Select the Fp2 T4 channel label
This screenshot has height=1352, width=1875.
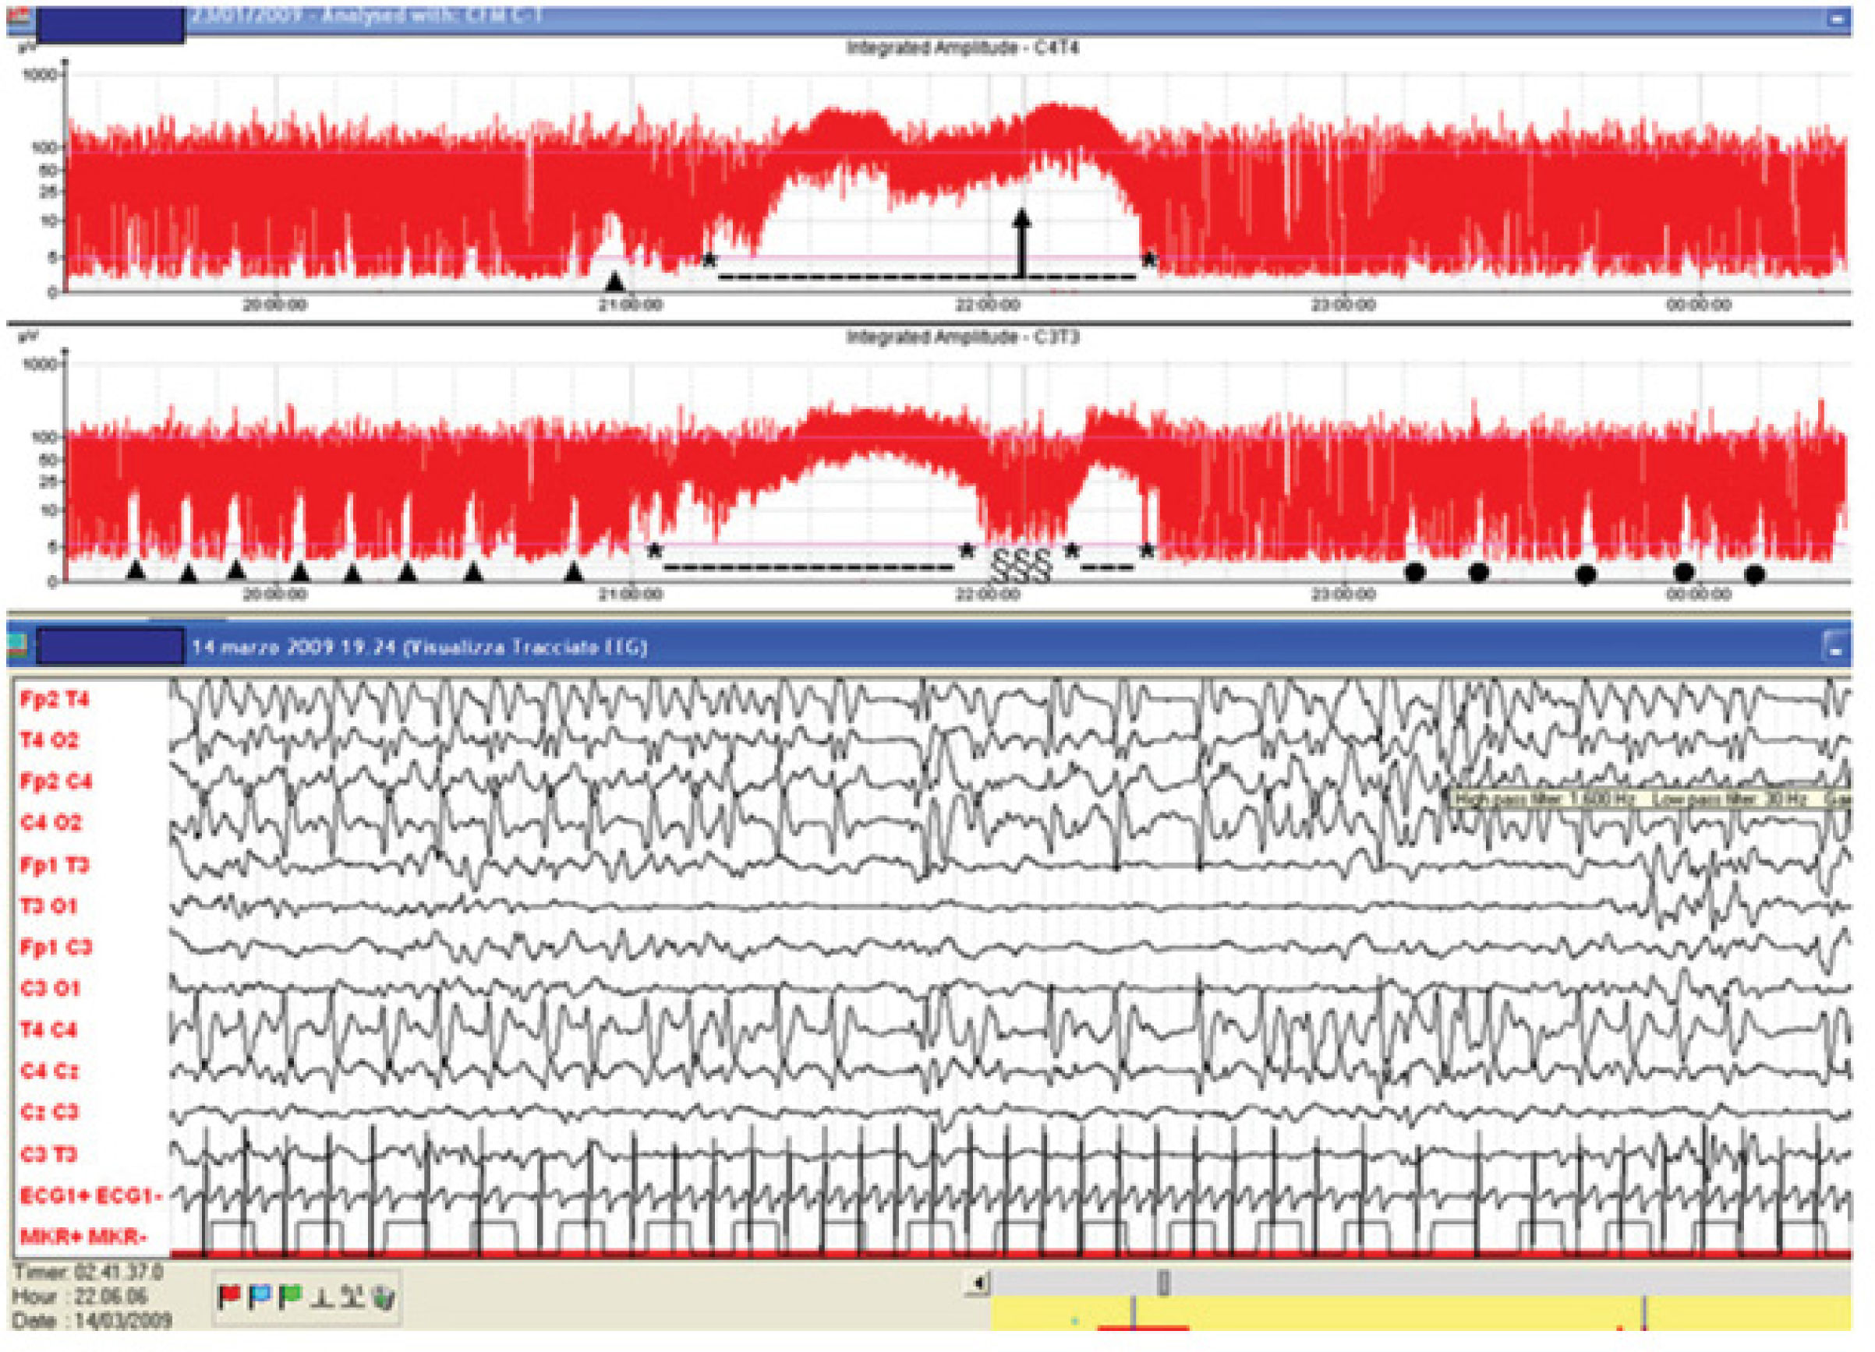pyautogui.click(x=55, y=699)
